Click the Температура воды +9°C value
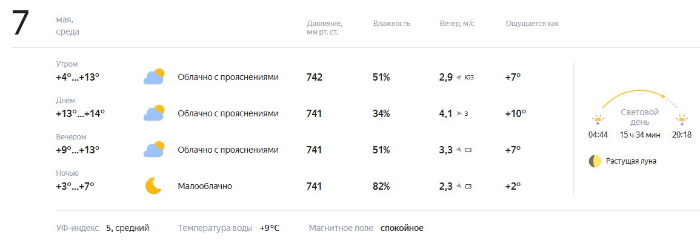Screen dimensions: 700x240 [x=270, y=228]
